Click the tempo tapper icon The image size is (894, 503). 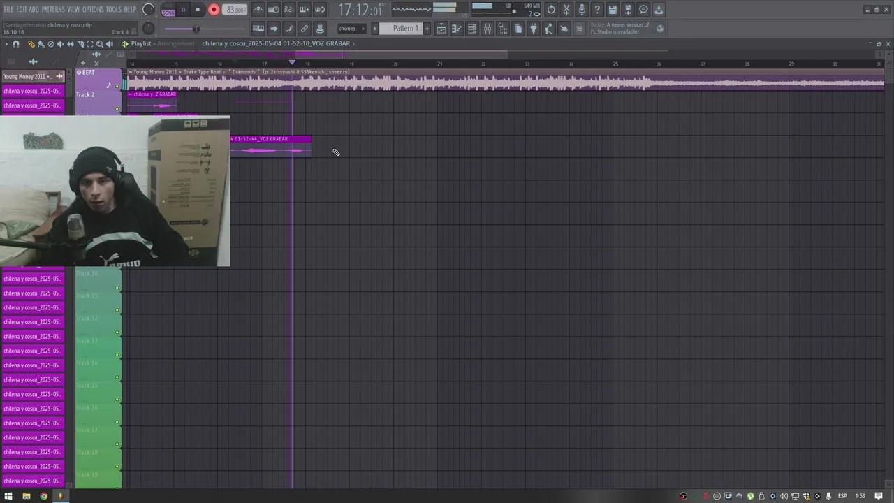pyautogui.click(x=549, y=29)
